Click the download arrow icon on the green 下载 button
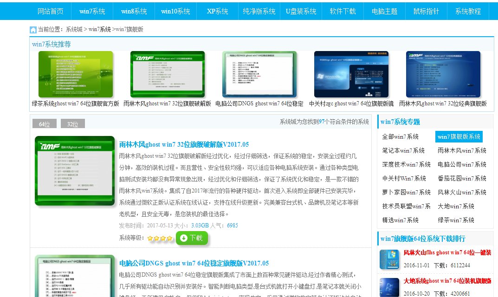This screenshot has width=498, height=297. [184, 238]
